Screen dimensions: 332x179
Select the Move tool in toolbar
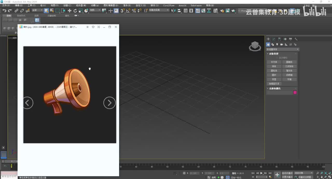pos(70,11)
